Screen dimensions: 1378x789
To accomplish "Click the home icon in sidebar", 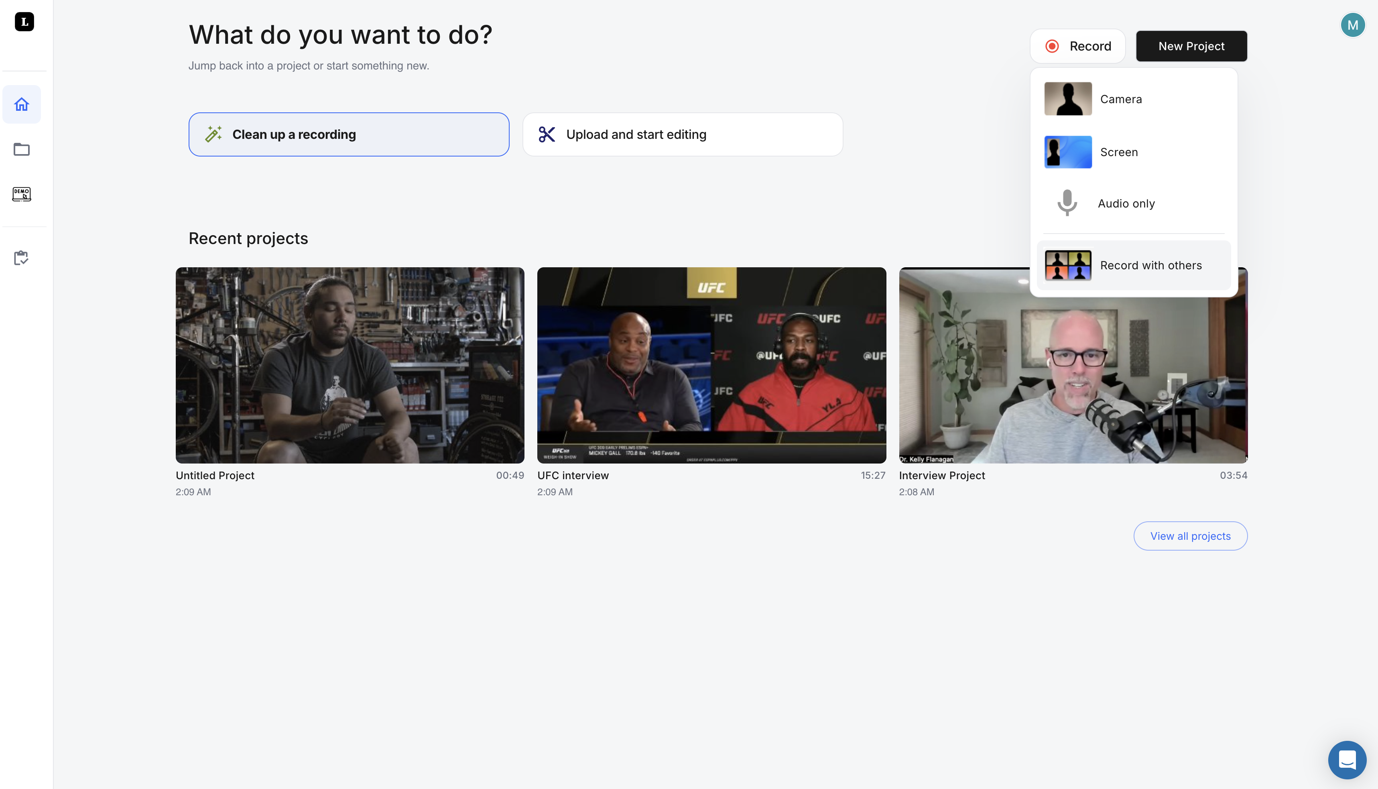I will coord(22,104).
